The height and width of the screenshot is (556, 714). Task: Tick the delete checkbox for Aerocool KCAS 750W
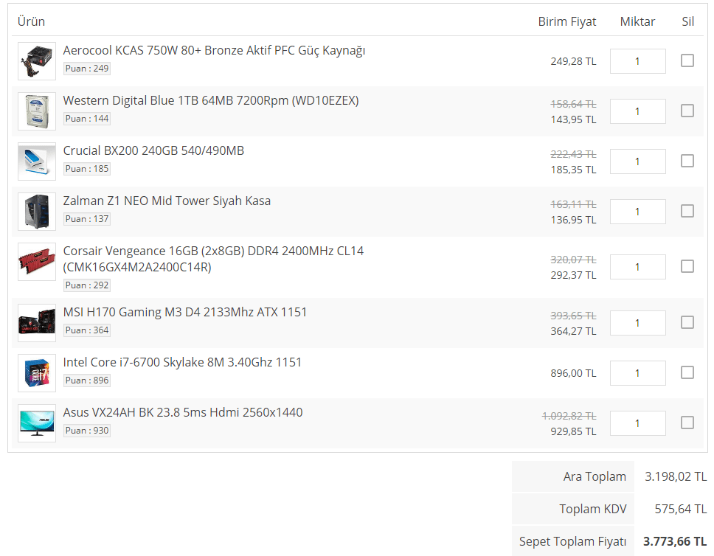pos(687,60)
